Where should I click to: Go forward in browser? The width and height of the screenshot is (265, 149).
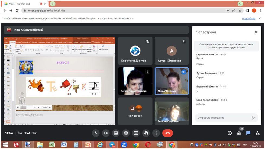(x=11, y=11)
